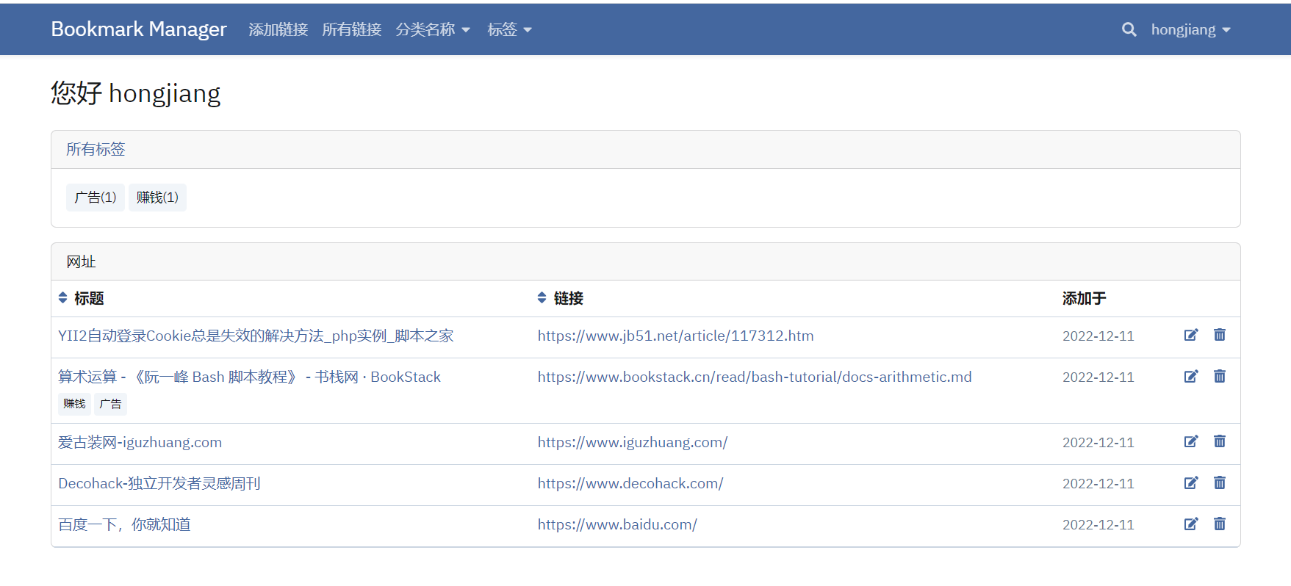The image size is (1291, 586).
Task: Click the search magnifier icon
Action: pos(1129,29)
